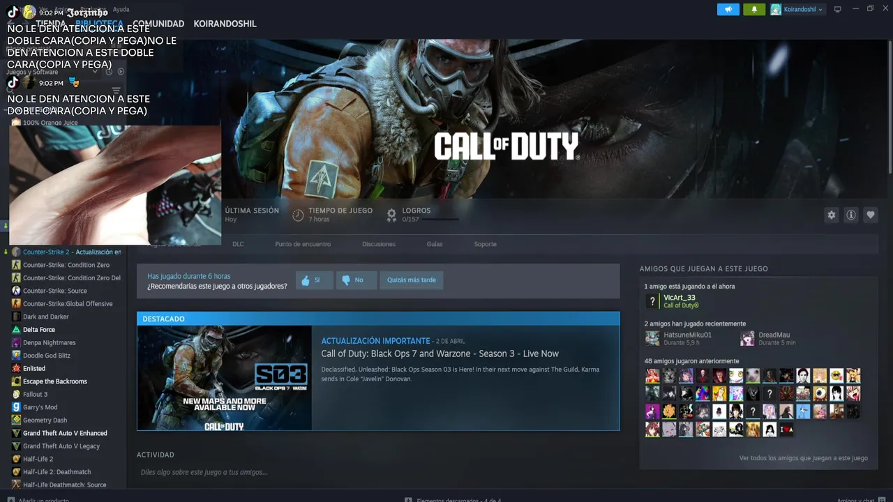Show game information icon

pyautogui.click(x=850, y=215)
